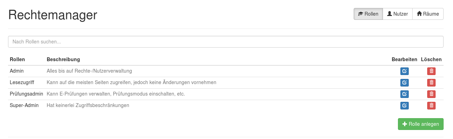Click the Rechtemanager page heading

coord(53,15)
